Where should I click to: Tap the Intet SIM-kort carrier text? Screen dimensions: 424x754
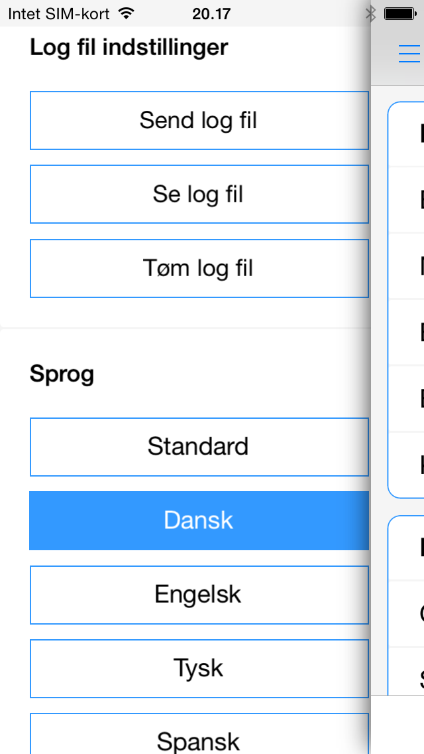(58, 13)
